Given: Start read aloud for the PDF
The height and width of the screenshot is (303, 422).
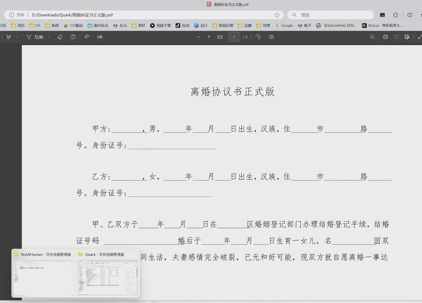Looking at the screenshot, I should (87, 37).
